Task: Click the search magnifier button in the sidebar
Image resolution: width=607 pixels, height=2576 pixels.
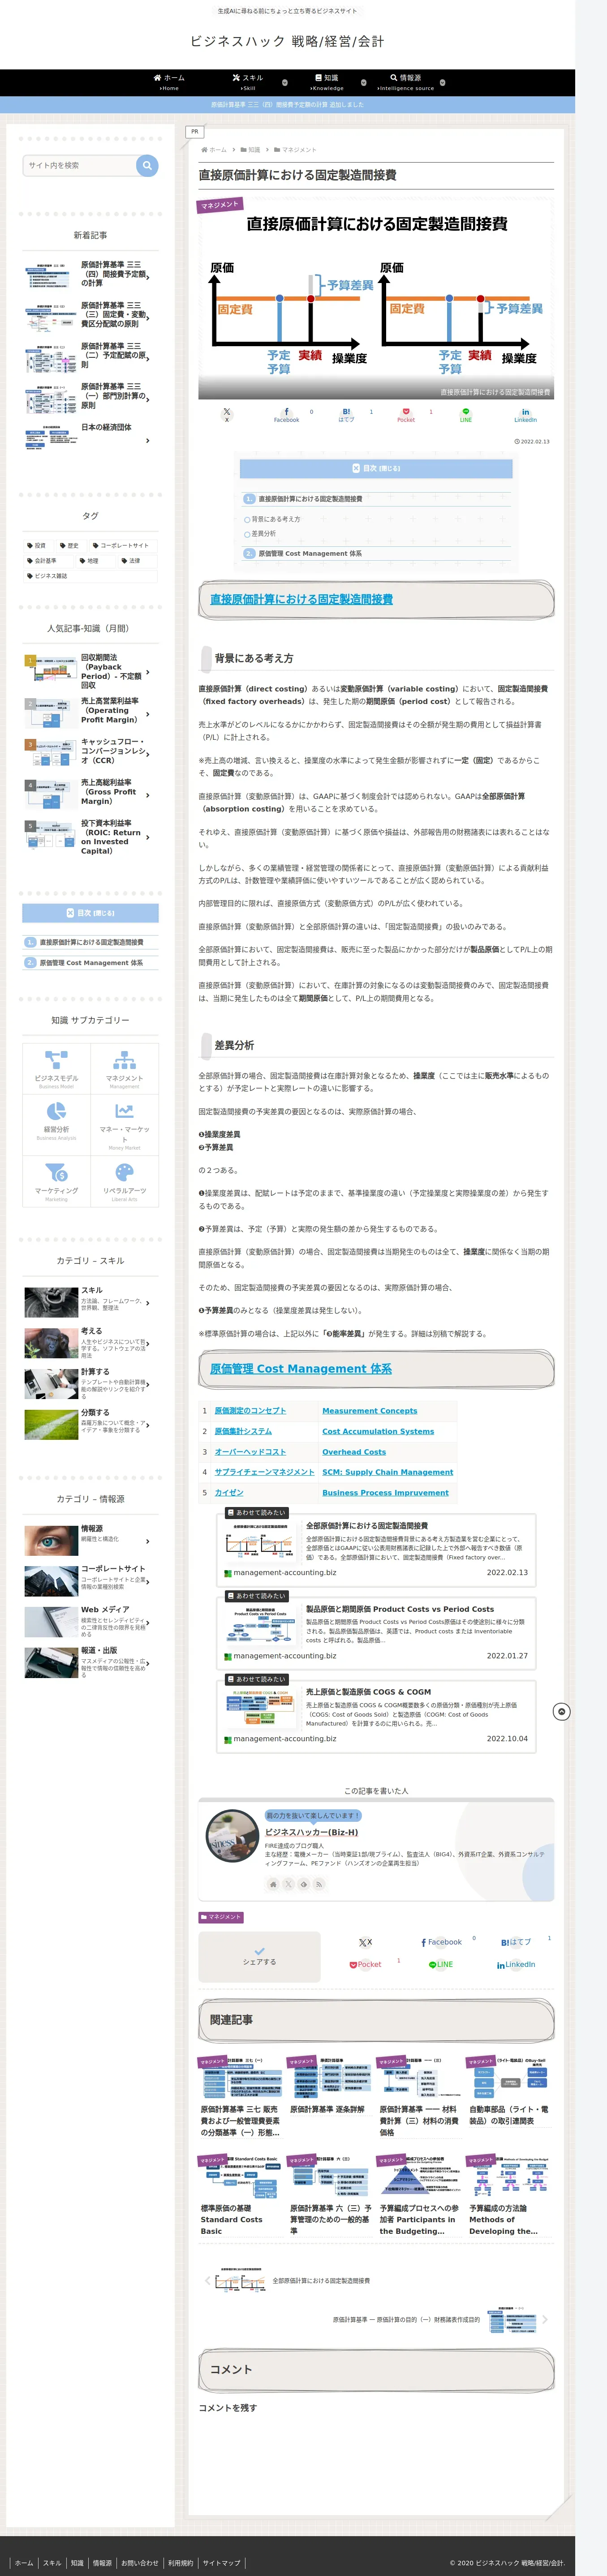Action: coord(147,165)
